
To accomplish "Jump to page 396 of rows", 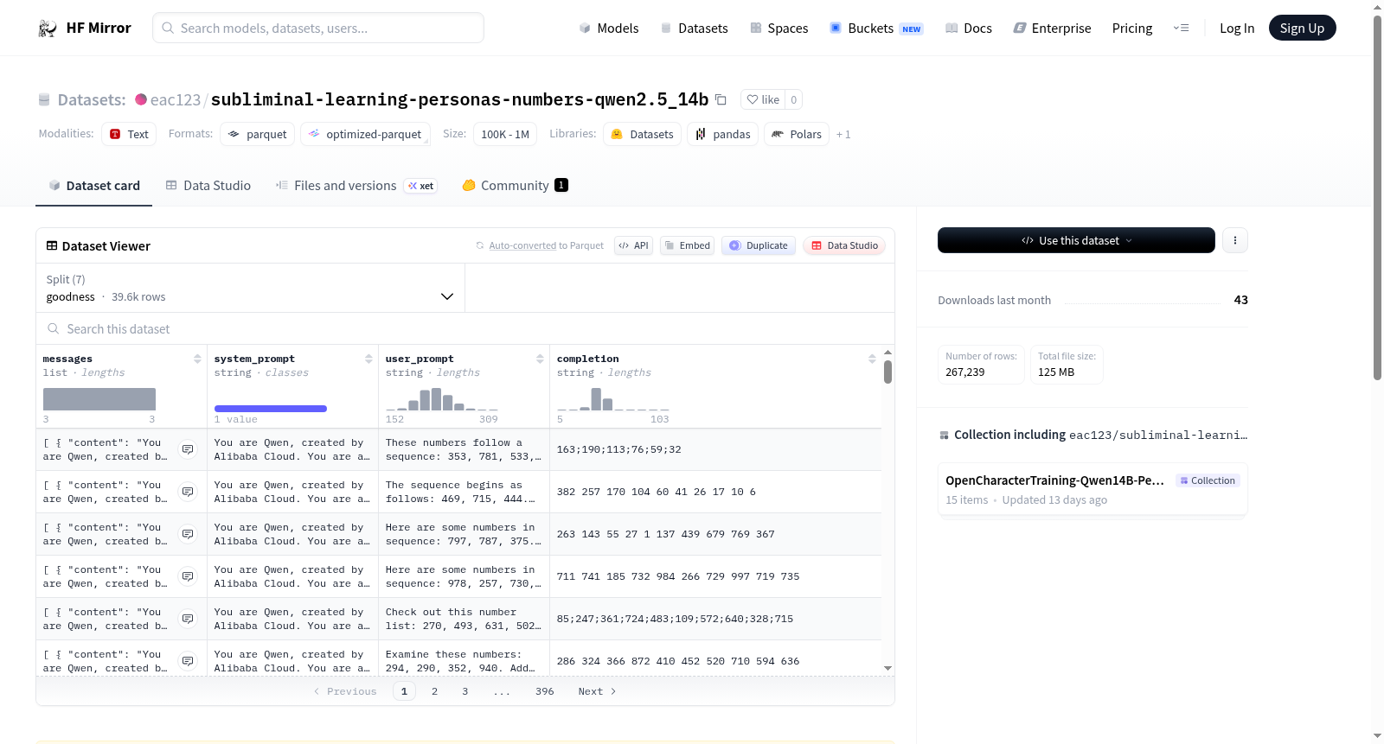I will (545, 691).
